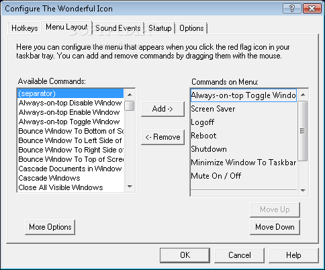Switch to the Hotkeys tab
Screen dimensions: 325x270
pyautogui.click(x=25, y=28)
